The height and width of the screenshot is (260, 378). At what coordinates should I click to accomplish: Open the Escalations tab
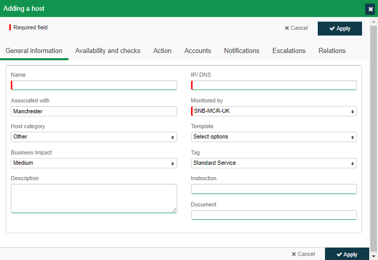pyautogui.click(x=289, y=51)
